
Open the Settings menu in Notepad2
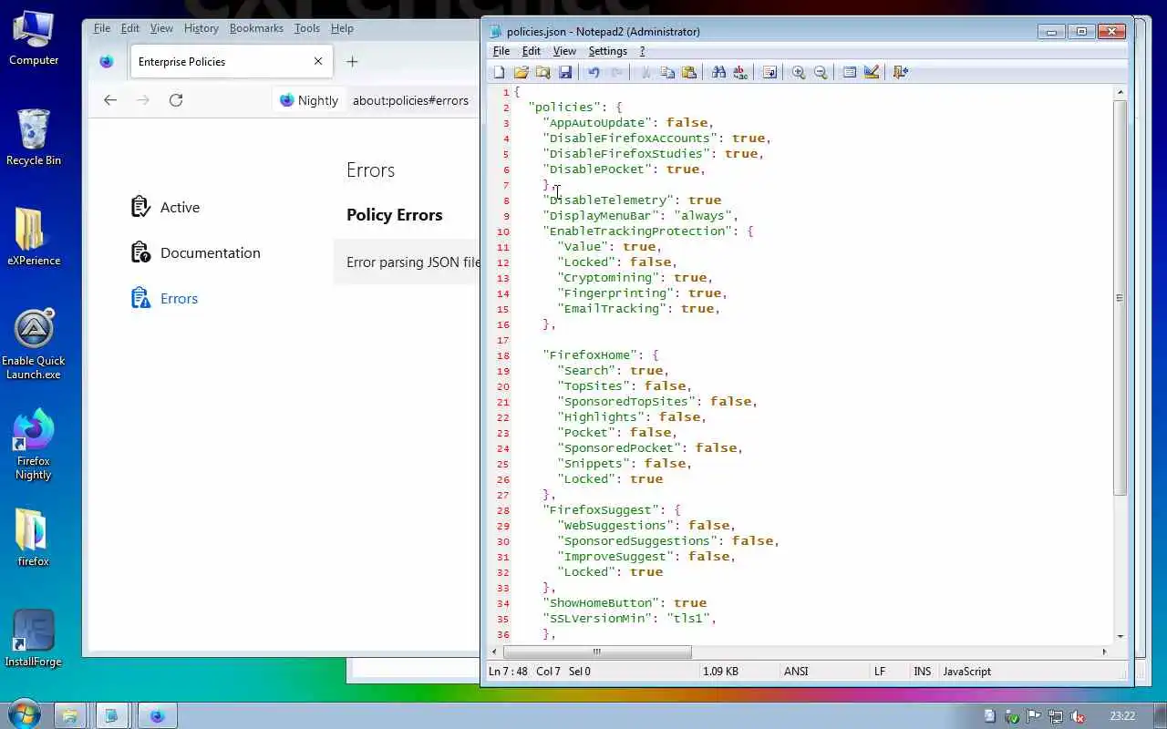[x=608, y=51]
